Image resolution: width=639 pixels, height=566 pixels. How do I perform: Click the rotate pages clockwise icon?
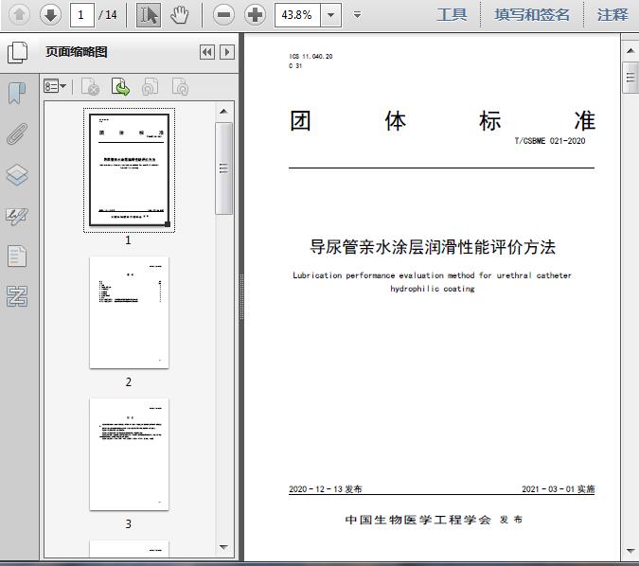[180, 86]
